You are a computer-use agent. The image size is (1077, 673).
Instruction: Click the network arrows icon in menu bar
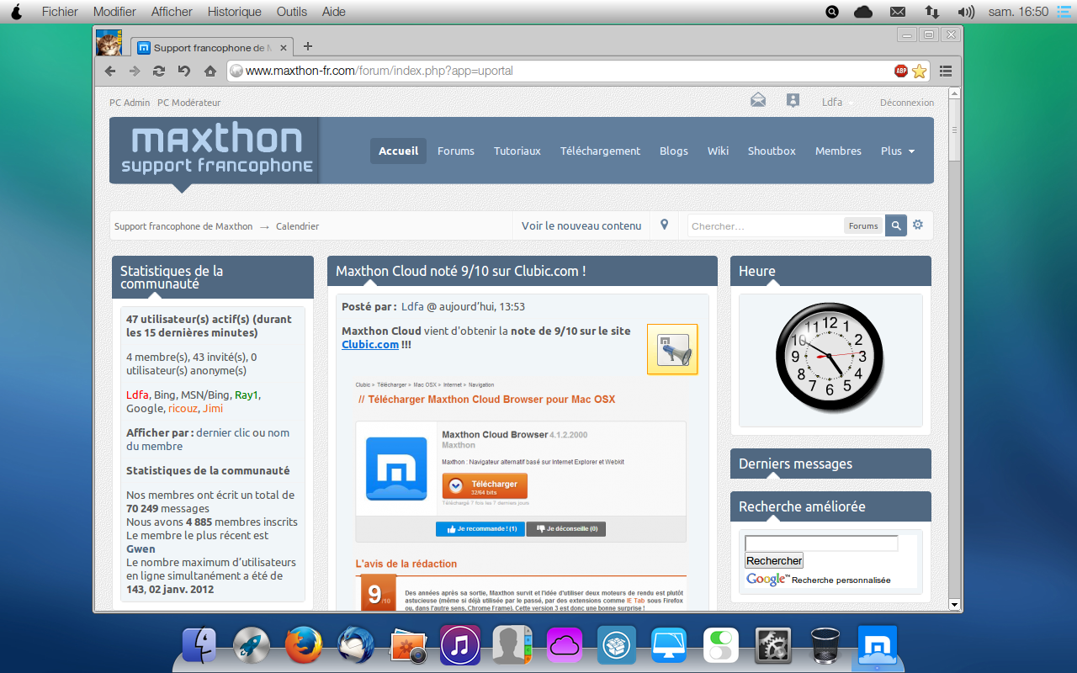coord(931,12)
